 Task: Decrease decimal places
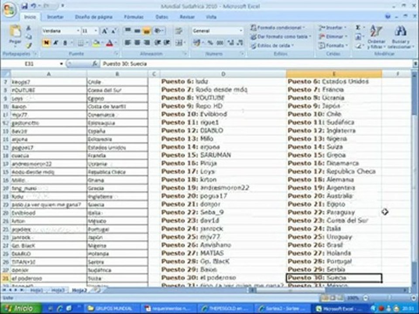coord(240,42)
